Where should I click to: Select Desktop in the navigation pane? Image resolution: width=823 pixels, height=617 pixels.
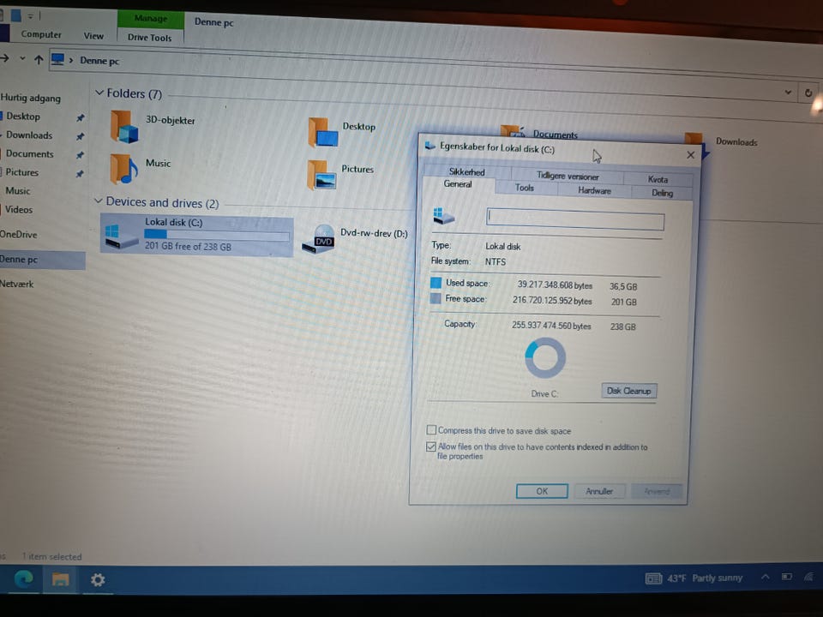[23, 117]
